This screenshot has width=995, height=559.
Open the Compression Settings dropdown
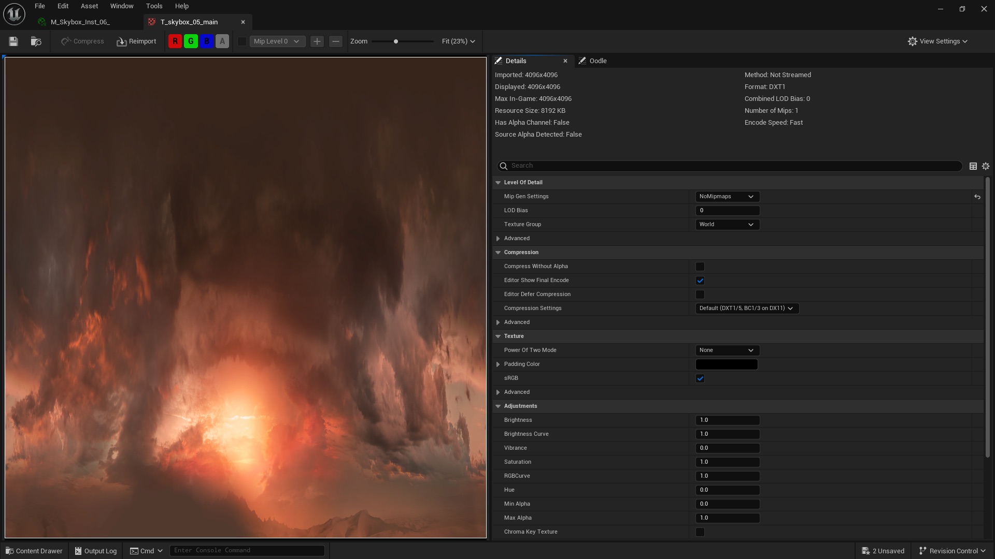point(746,308)
